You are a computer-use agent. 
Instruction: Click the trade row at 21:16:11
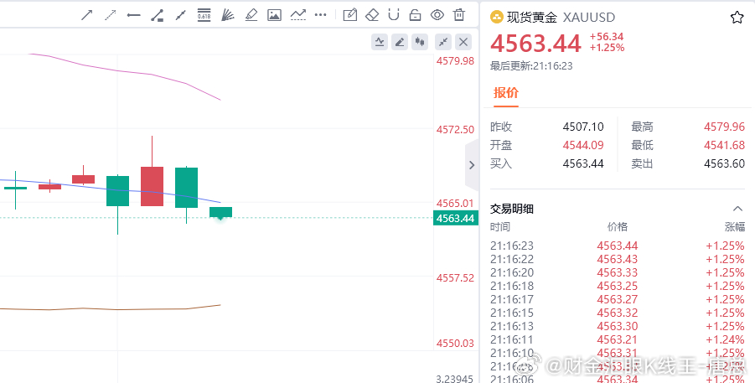click(618, 339)
